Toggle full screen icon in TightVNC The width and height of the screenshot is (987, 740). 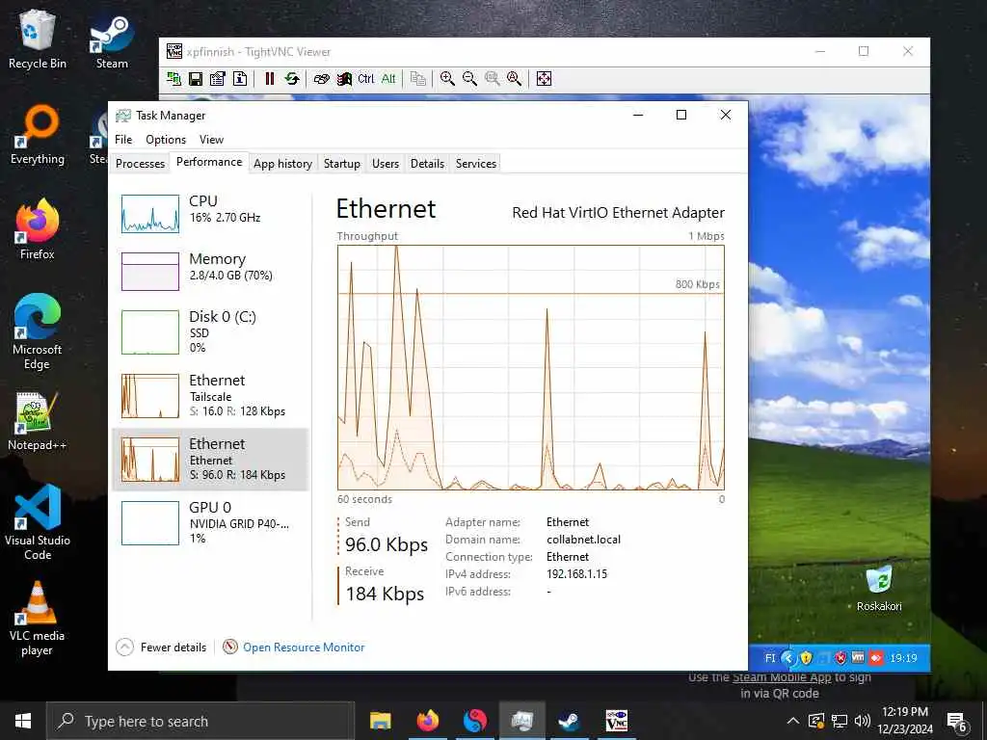pos(544,79)
